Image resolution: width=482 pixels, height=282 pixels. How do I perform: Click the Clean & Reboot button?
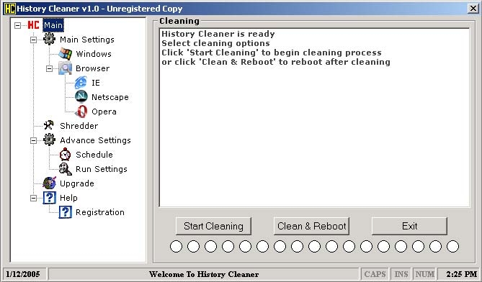311,226
